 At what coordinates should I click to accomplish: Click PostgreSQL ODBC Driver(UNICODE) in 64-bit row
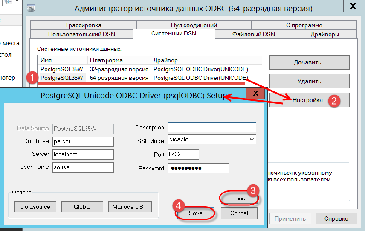[x=201, y=78]
